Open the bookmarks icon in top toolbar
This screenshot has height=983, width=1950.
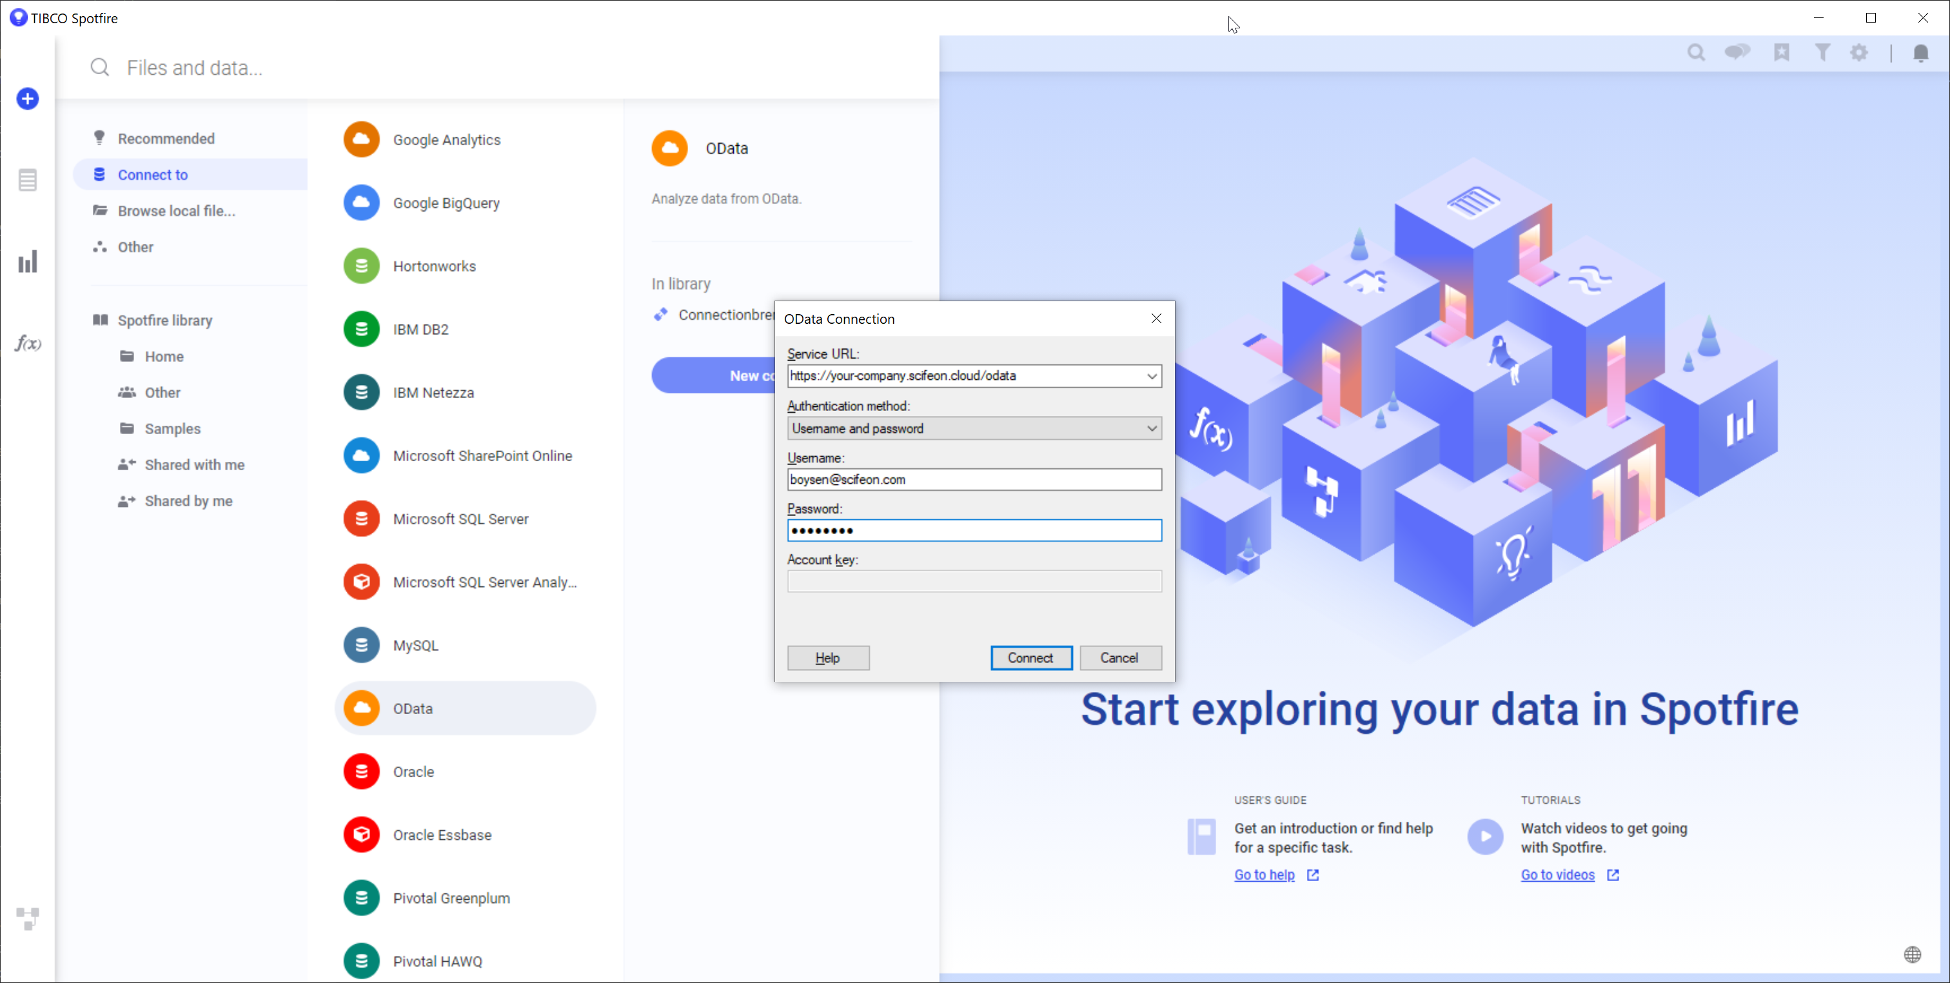click(x=1781, y=52)
